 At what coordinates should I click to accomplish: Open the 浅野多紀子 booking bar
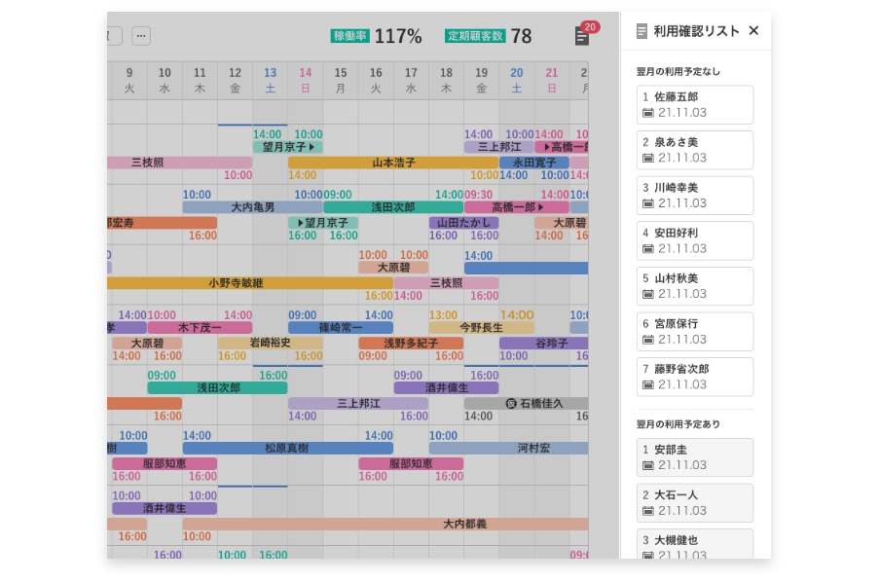411,343
